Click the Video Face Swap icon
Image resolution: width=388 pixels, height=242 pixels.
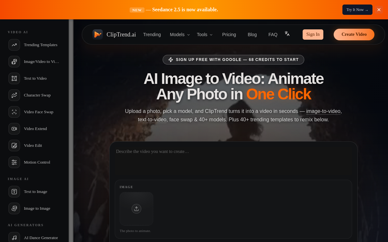pos(14,112)
